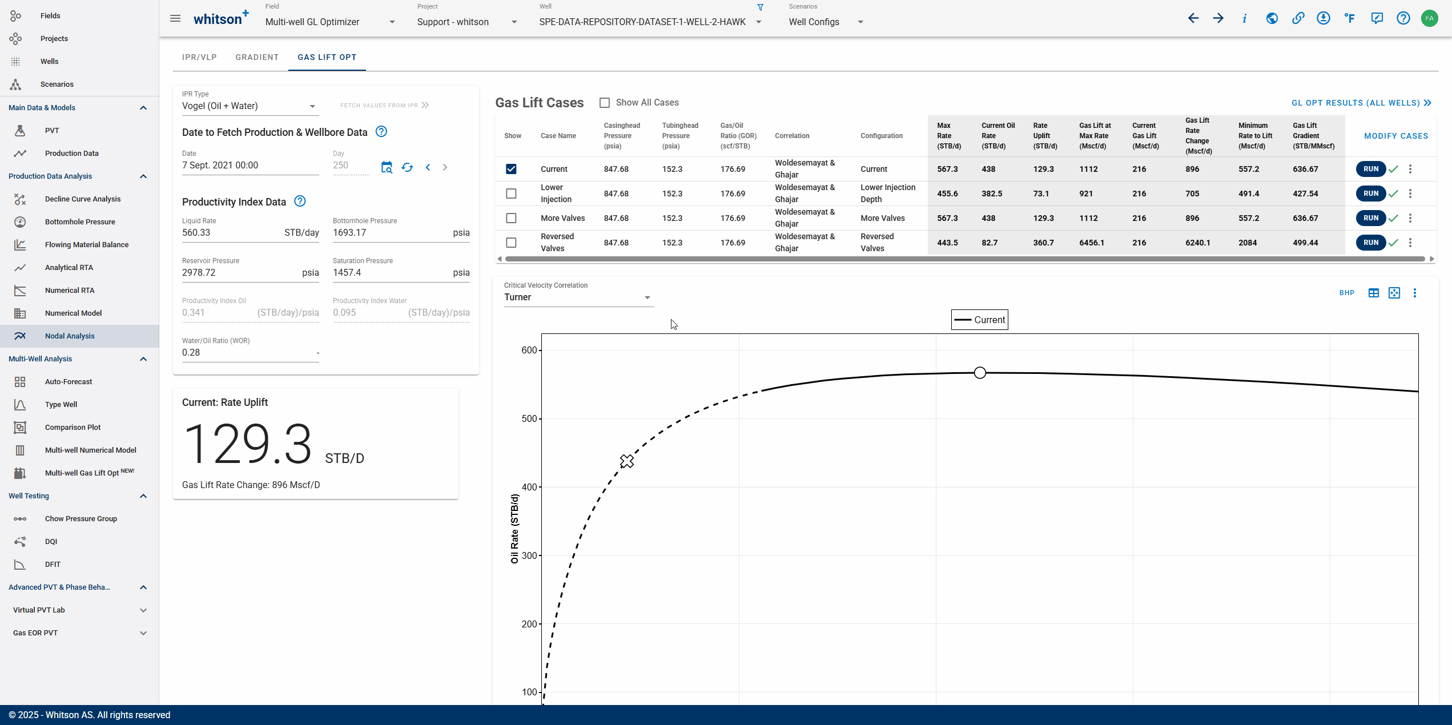
Task: Check the Show box for Reversed Valves
Action: point(511,243)
